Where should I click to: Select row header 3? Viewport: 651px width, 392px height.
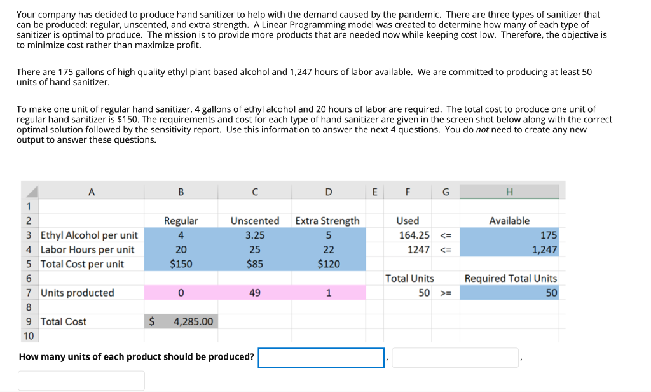point(30,234)
